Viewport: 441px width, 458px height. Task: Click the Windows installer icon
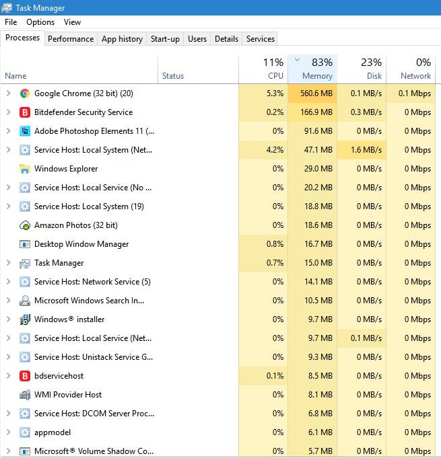(25, 319)
